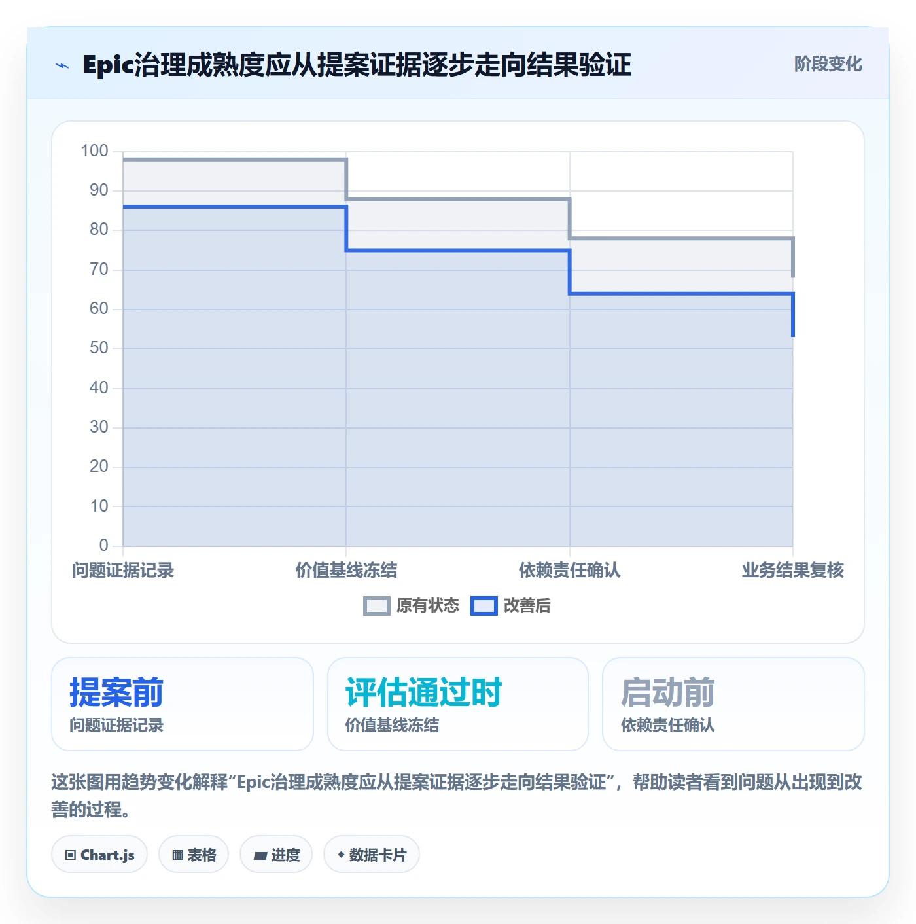Click the 0 y-axis value
The height and width of the screenshot is (924, 916).
[103, 545]
